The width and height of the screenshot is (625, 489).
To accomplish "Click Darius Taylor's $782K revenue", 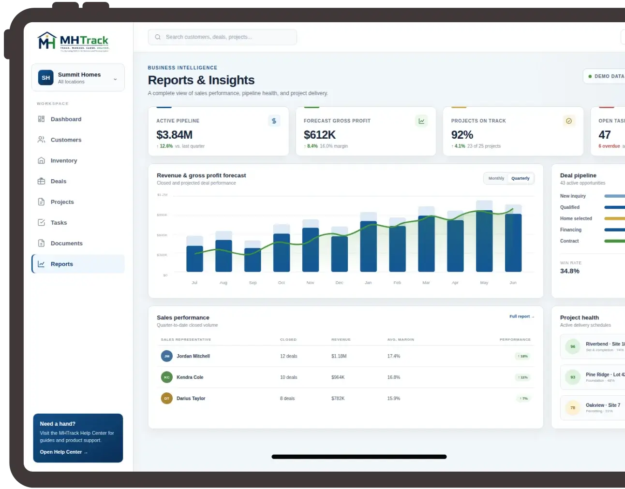I will coord(338,399).
